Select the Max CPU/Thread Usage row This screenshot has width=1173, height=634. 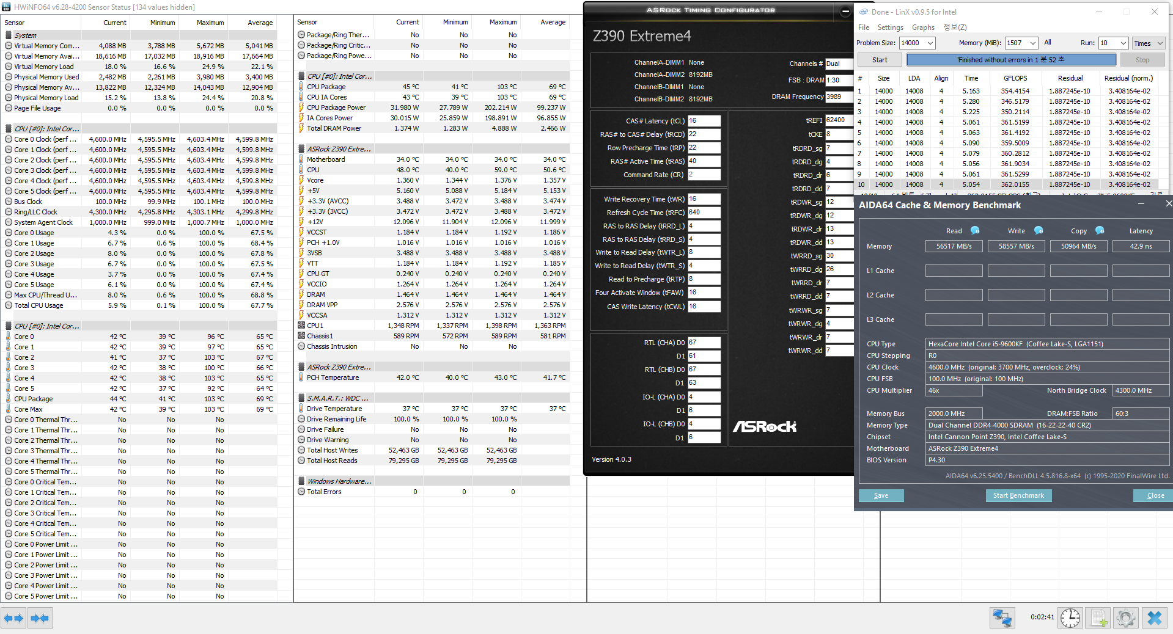pyautogui.click(x=139, y=295)
